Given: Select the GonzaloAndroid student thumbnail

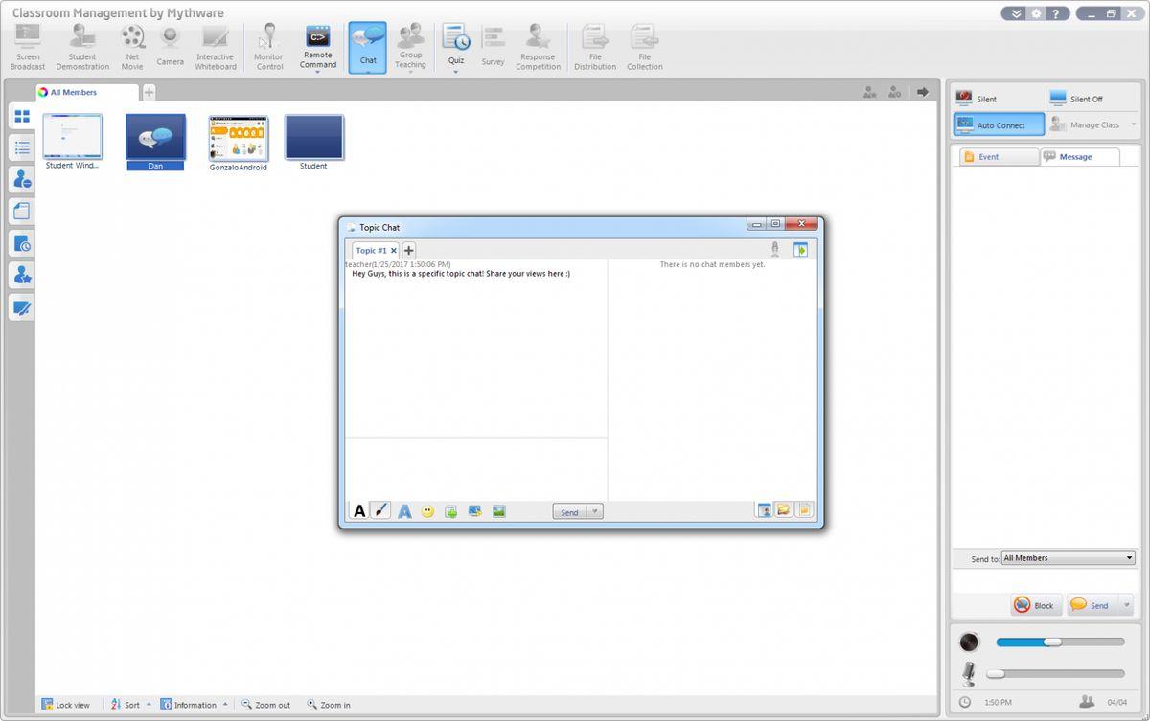Looking at the screenshot, I should [239, 139].
